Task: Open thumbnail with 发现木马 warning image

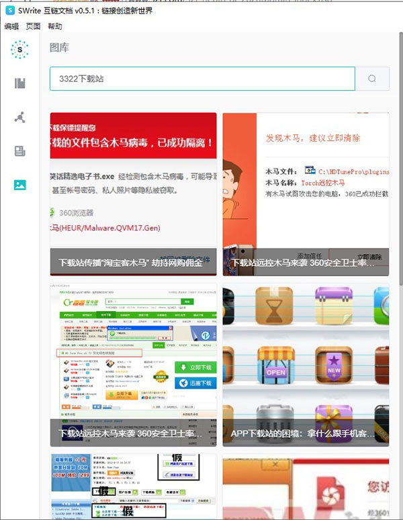Action: [306, 194]
